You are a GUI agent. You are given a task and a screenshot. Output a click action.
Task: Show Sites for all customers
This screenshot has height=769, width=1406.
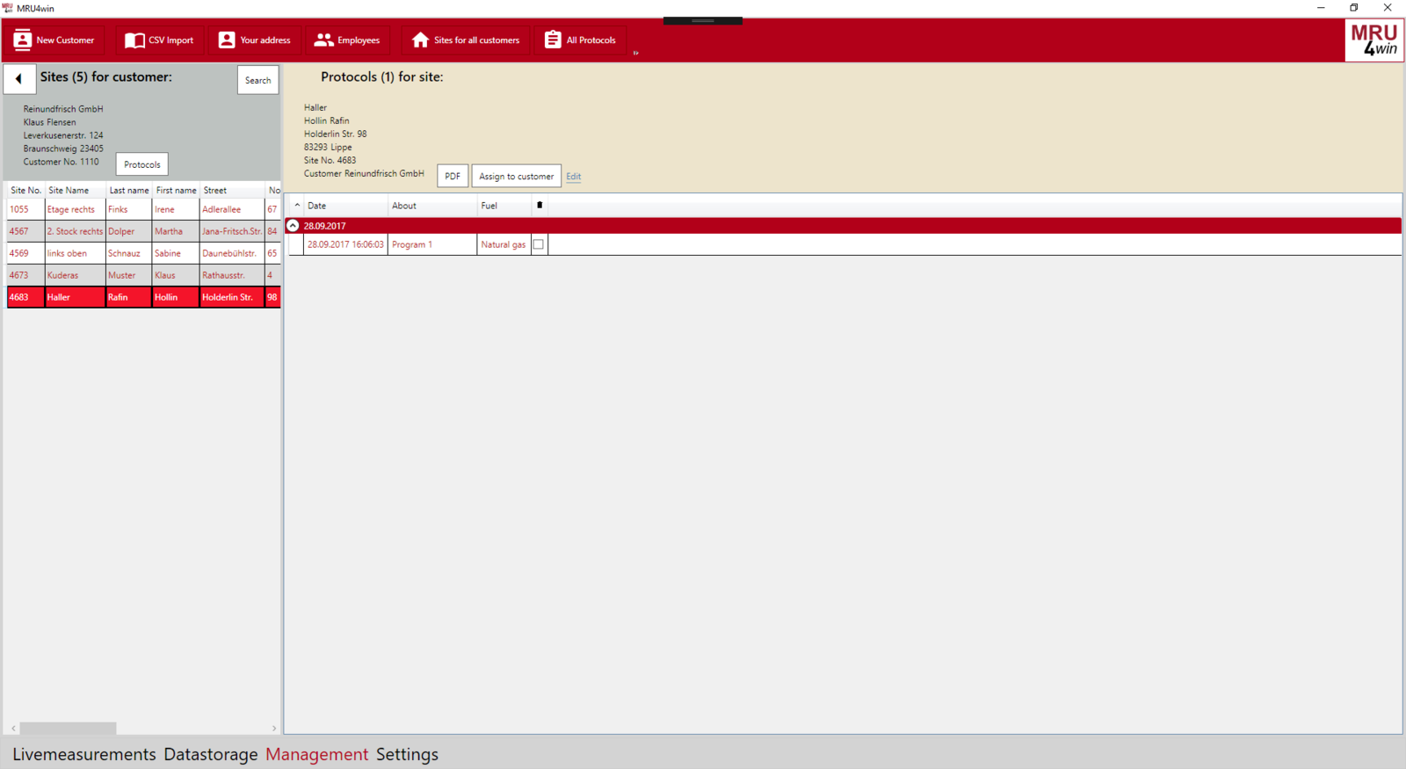point(466,40)
